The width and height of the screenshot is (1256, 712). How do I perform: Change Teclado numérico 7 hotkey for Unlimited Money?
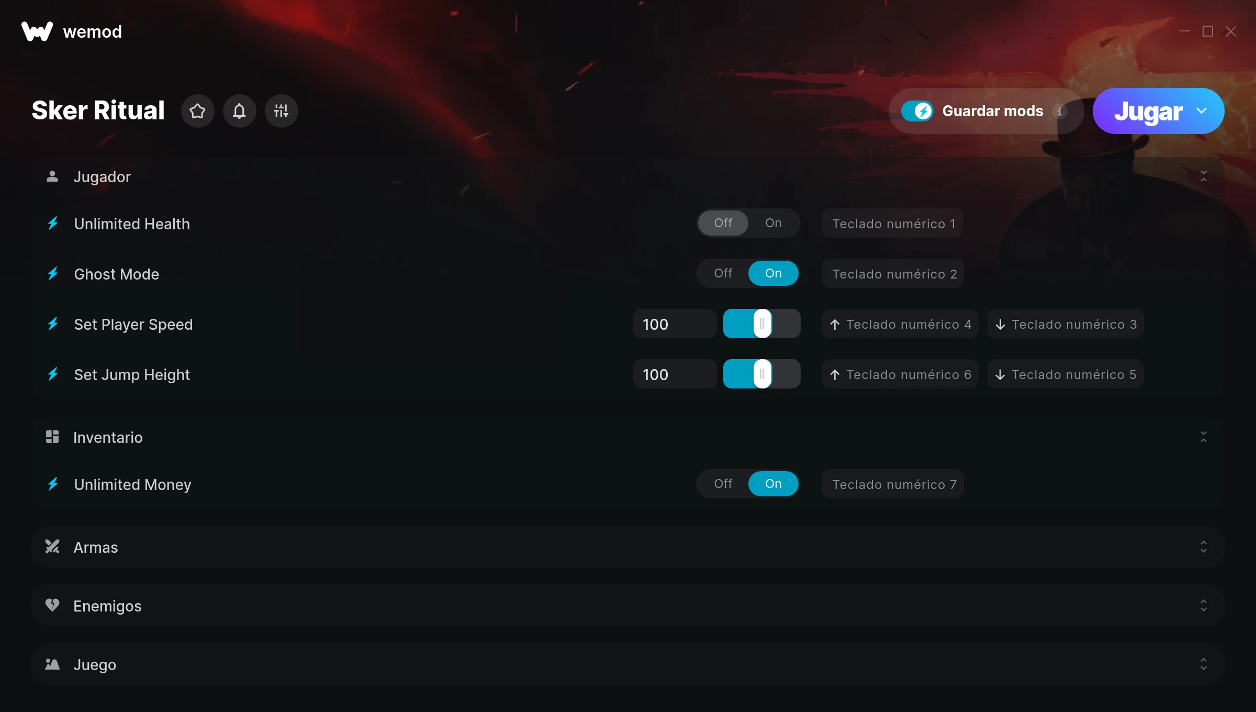coord(893,484)
